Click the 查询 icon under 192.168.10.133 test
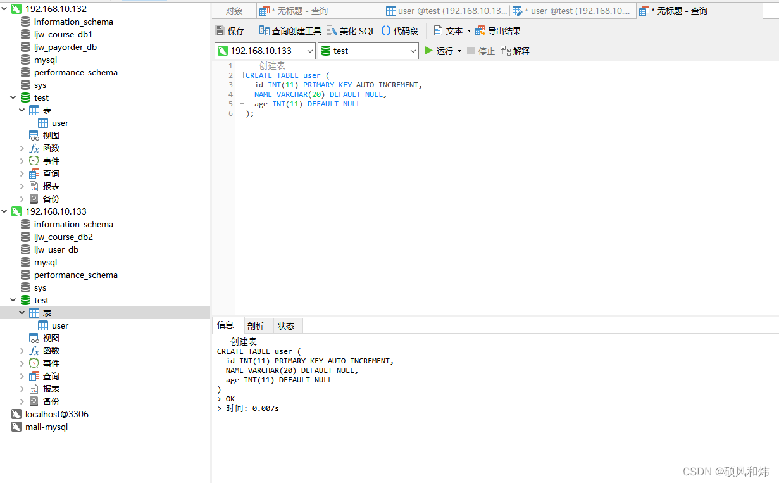Viewport: 779px width, 483px height. pyautogui.click(x=34, y=376)
